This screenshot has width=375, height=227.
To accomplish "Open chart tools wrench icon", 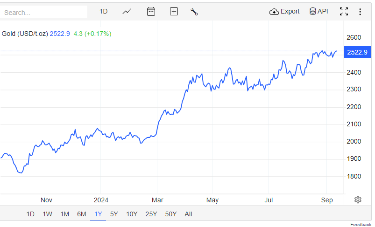I will (194, 12).
